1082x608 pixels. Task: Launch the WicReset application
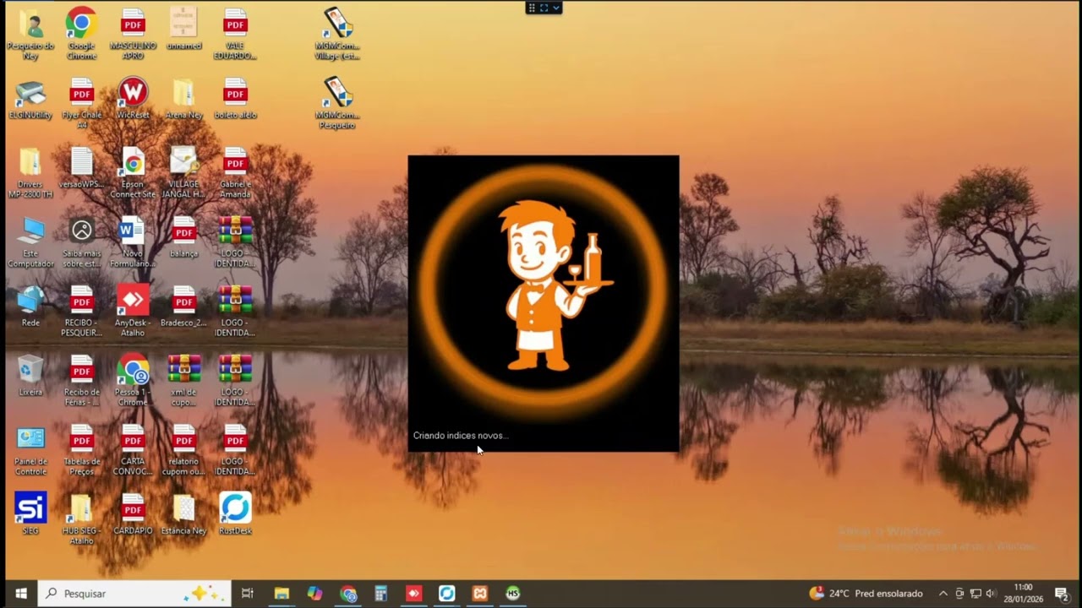tap(133, 99)
